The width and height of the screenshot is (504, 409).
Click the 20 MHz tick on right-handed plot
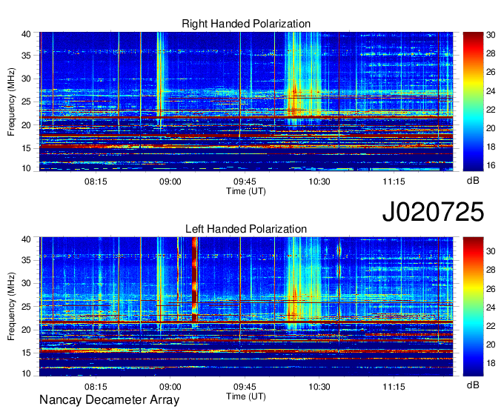tap(26, 125)
